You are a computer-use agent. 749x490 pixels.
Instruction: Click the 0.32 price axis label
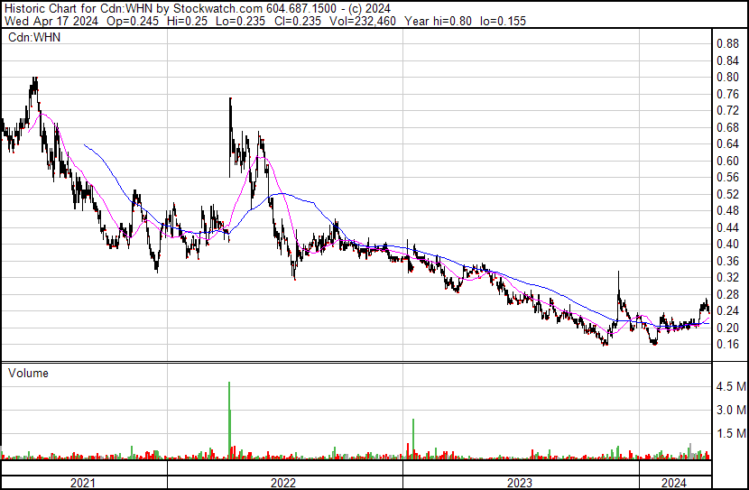(727, 277)
